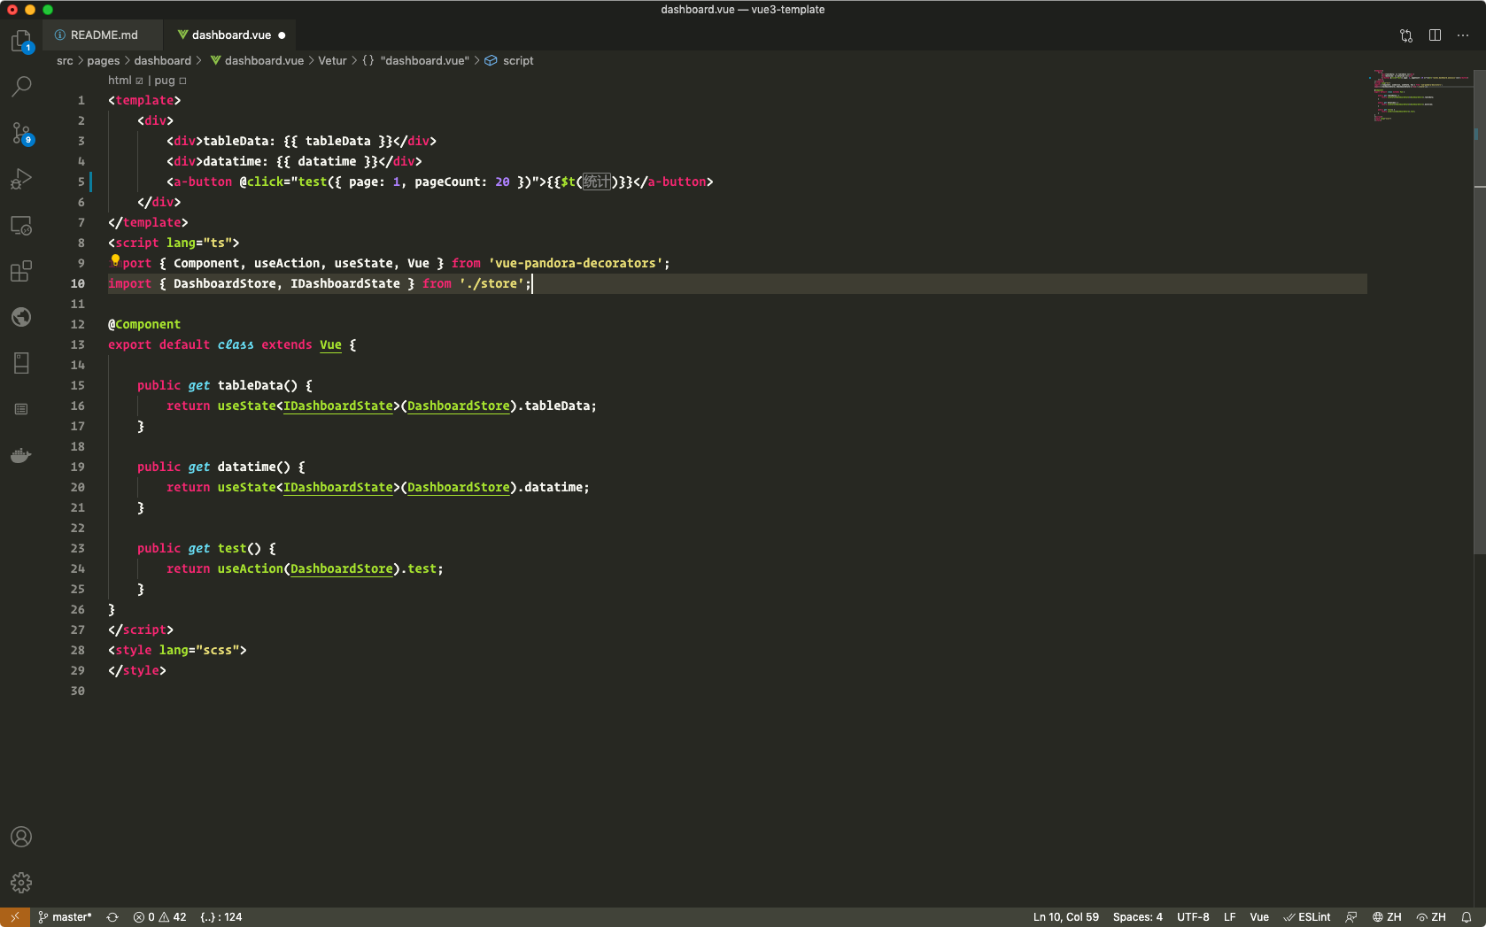Click the pug code lens link

tap(170, 80)
